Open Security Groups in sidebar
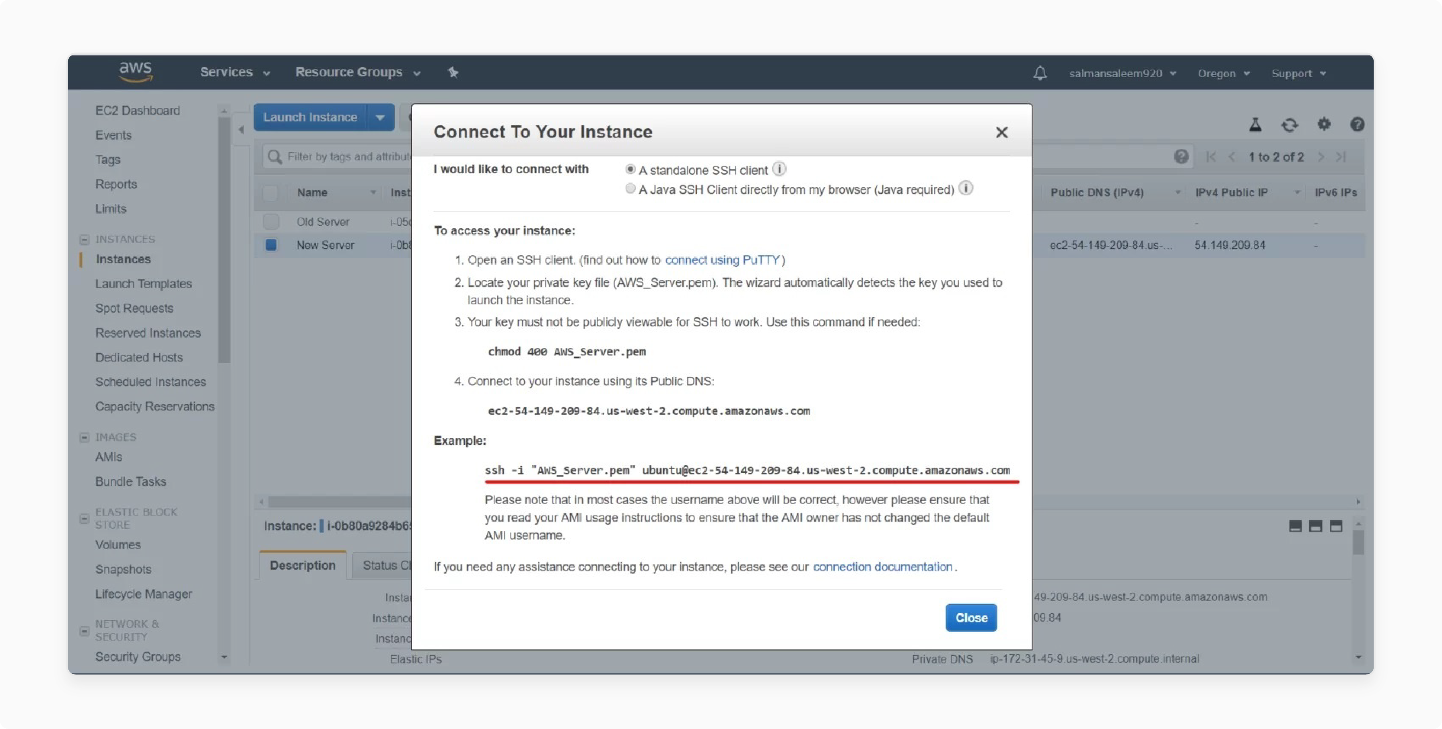Viewport: 1442px width, 729px height. [x=138, y=657]
